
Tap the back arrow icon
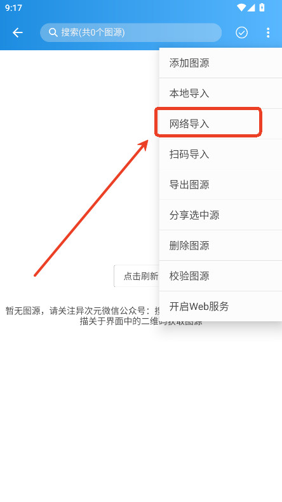(18, 32)
